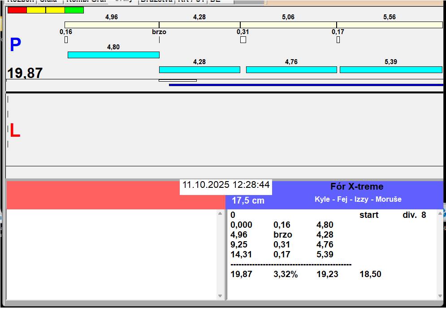
Task: Click the tick marker below brzo
Action: click(x=159, y=39)
